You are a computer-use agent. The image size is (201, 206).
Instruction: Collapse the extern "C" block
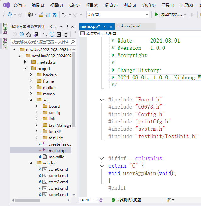click(102, 166)
